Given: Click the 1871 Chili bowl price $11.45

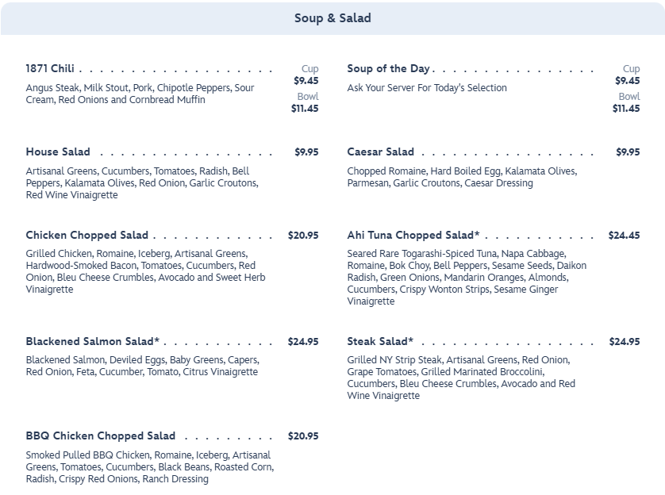Looking at the screenshot, I should click(x=305, y=109).
